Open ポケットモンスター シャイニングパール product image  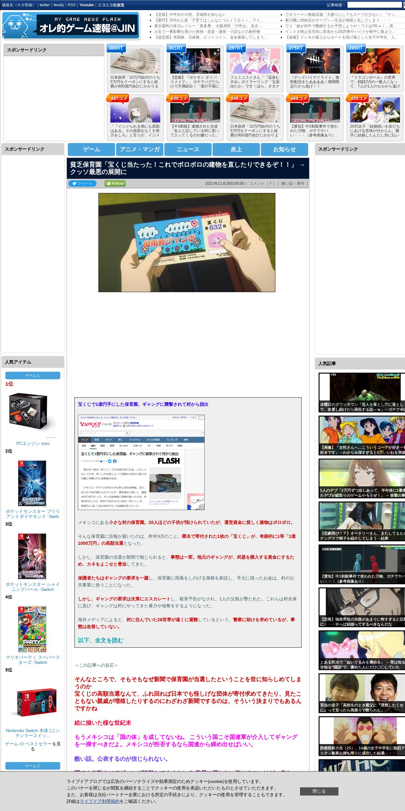coord(32,556)
